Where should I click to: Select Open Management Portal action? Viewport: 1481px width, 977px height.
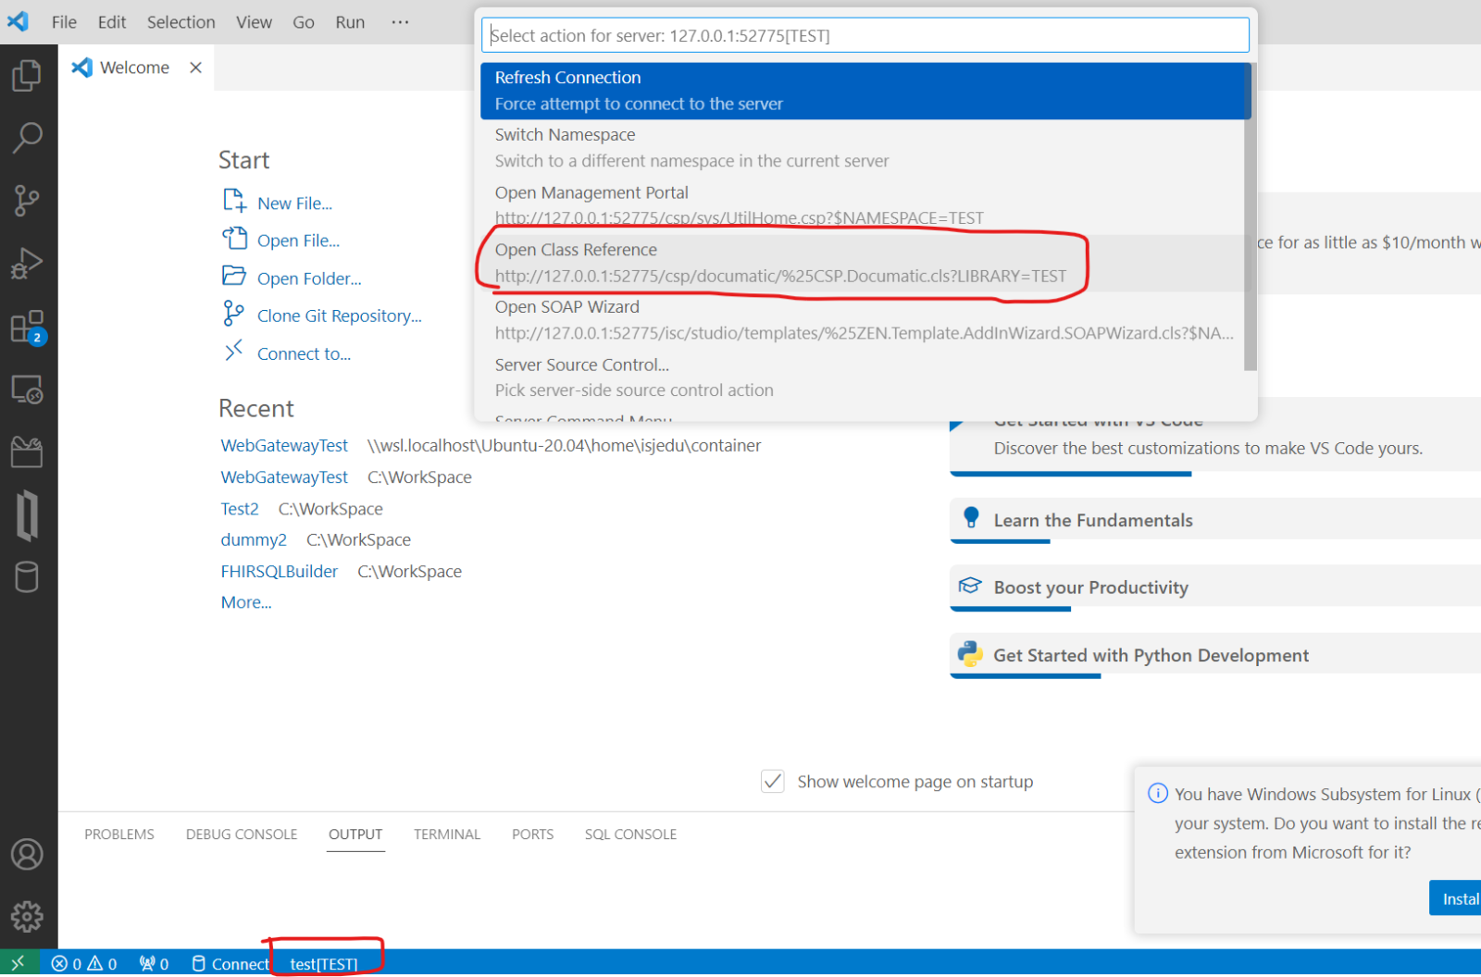click(x=863, y=205)
